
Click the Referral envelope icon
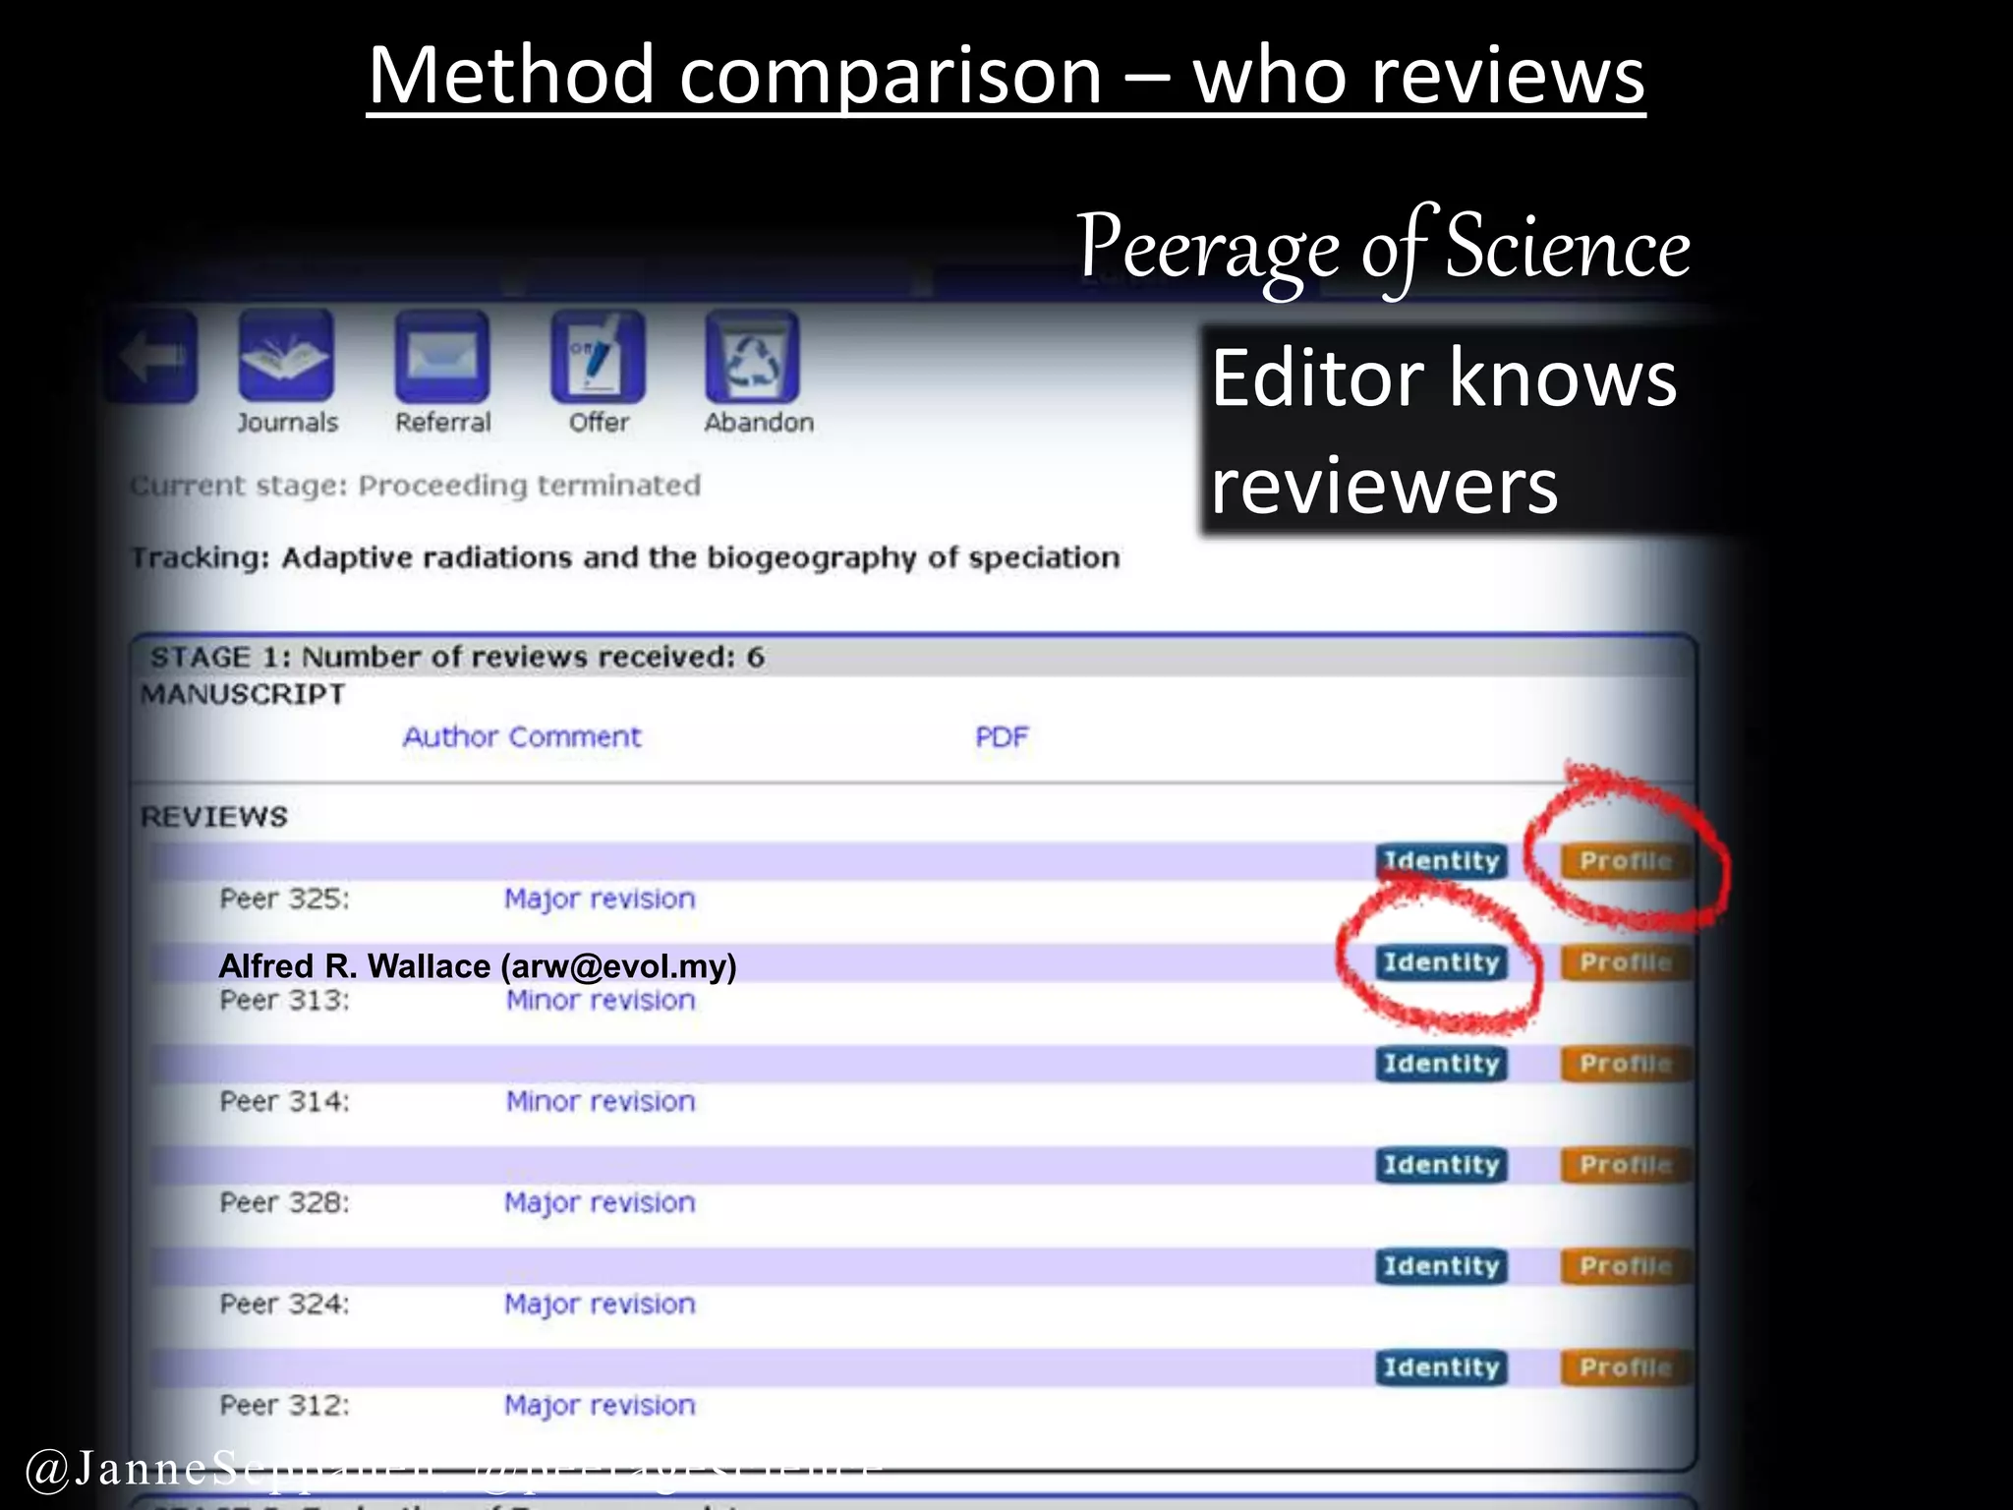pyautogui.click(x=442, y=356)
